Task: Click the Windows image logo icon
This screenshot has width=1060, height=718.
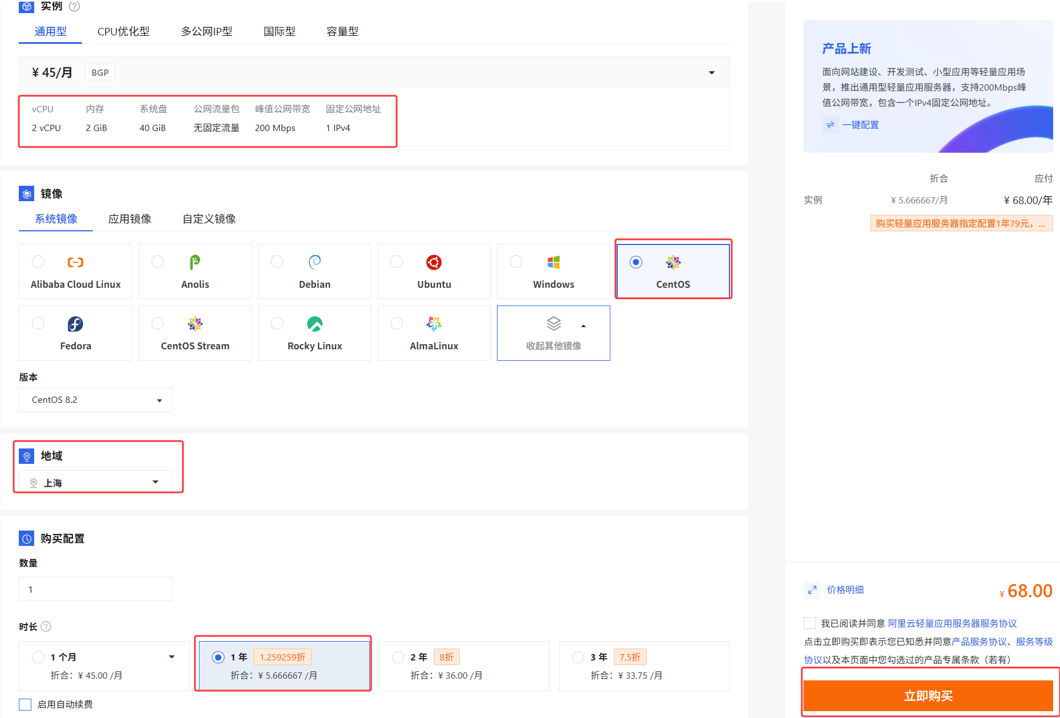Action: [552, 262]
